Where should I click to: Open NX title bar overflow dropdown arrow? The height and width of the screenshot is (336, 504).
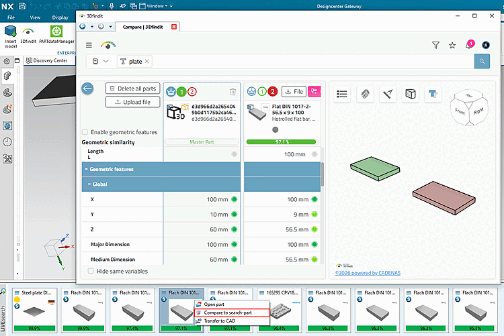tap(171, 6)
